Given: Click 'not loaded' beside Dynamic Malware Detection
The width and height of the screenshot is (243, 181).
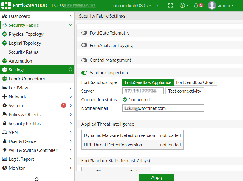Looking at the screenshot, I should click(x=171, y=135).
